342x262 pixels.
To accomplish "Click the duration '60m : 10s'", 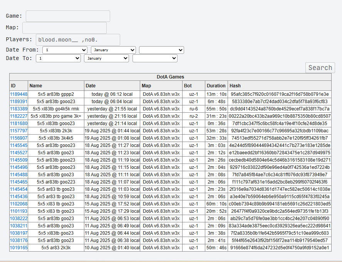I will pos(216,204).
